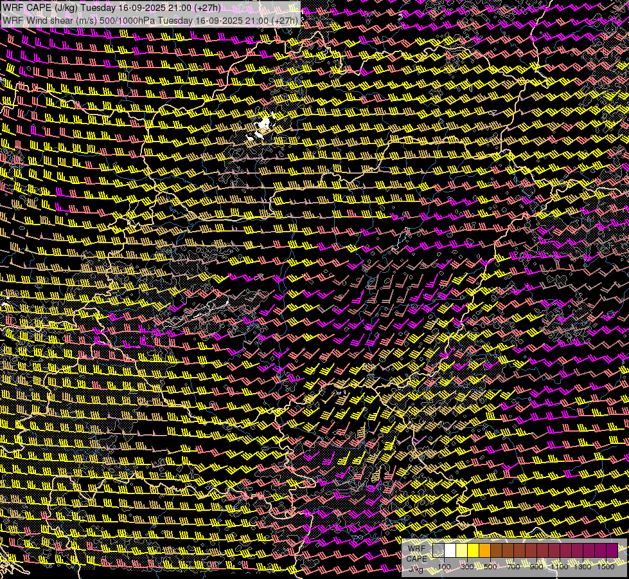Click the 700 legend tick label
This screenshot has height=579, width=629.
tap(513, 567)
